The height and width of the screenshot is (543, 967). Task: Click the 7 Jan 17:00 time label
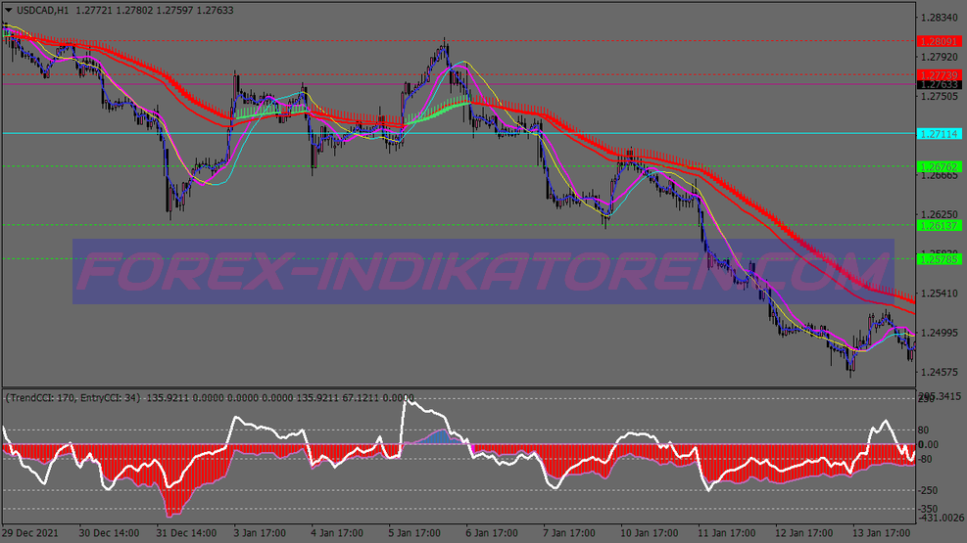point(568,533)
